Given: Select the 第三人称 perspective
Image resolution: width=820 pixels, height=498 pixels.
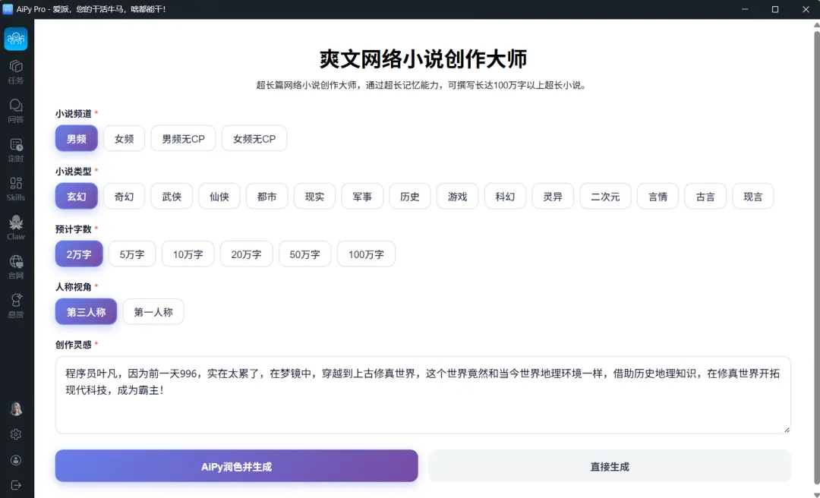Looking at the screenshot, I should point(87,312).
